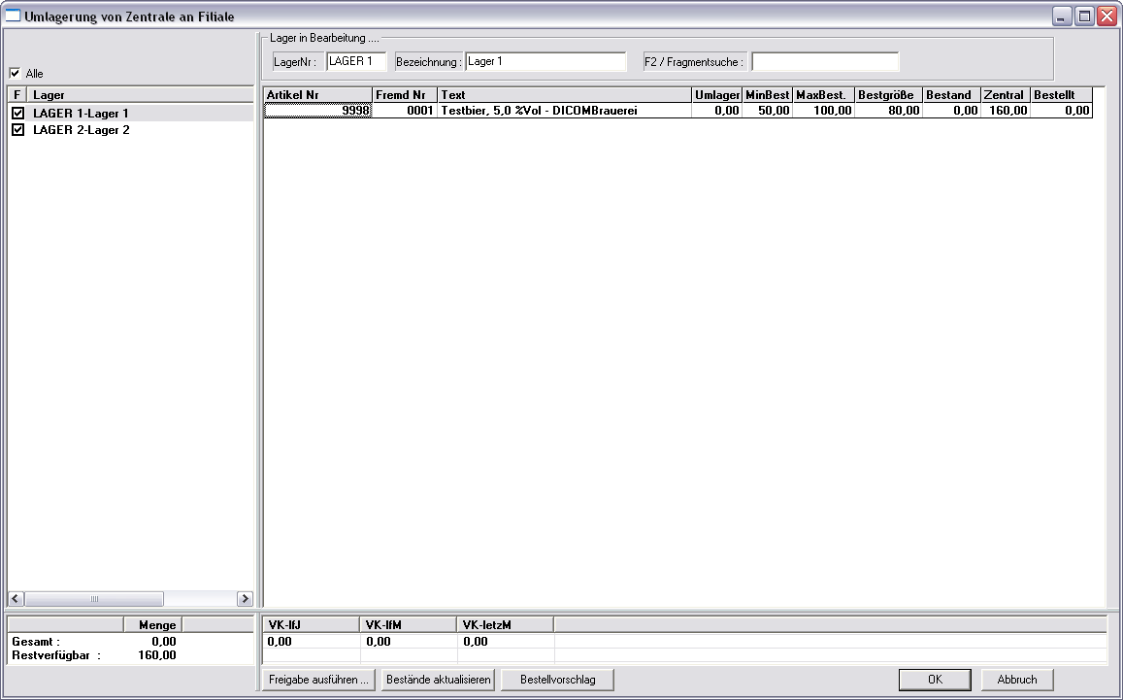
Task: Cancel with the Abbruch button
Action: 1016,680
